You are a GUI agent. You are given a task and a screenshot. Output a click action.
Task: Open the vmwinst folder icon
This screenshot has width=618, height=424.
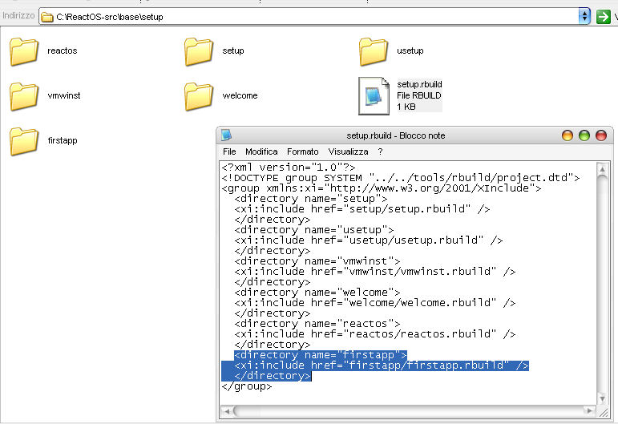pos(24,96)
